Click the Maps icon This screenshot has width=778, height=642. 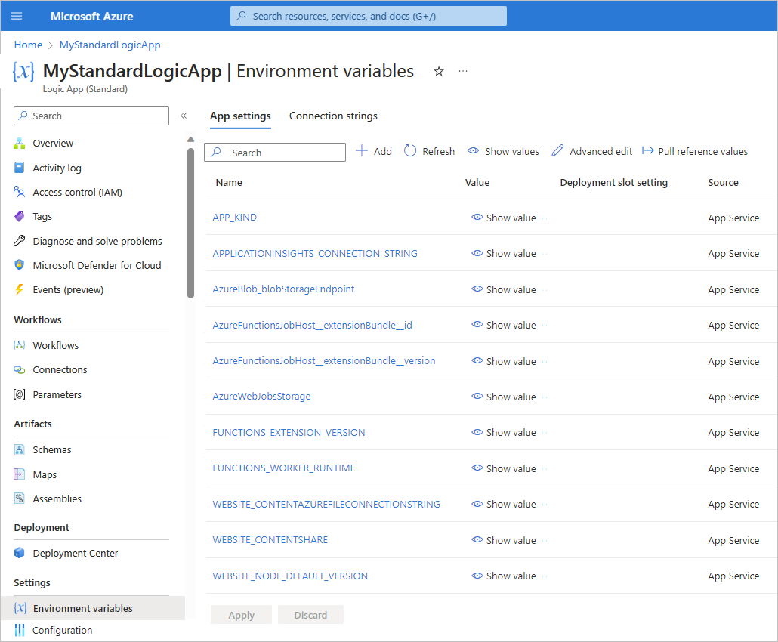[x=20, y=474]
